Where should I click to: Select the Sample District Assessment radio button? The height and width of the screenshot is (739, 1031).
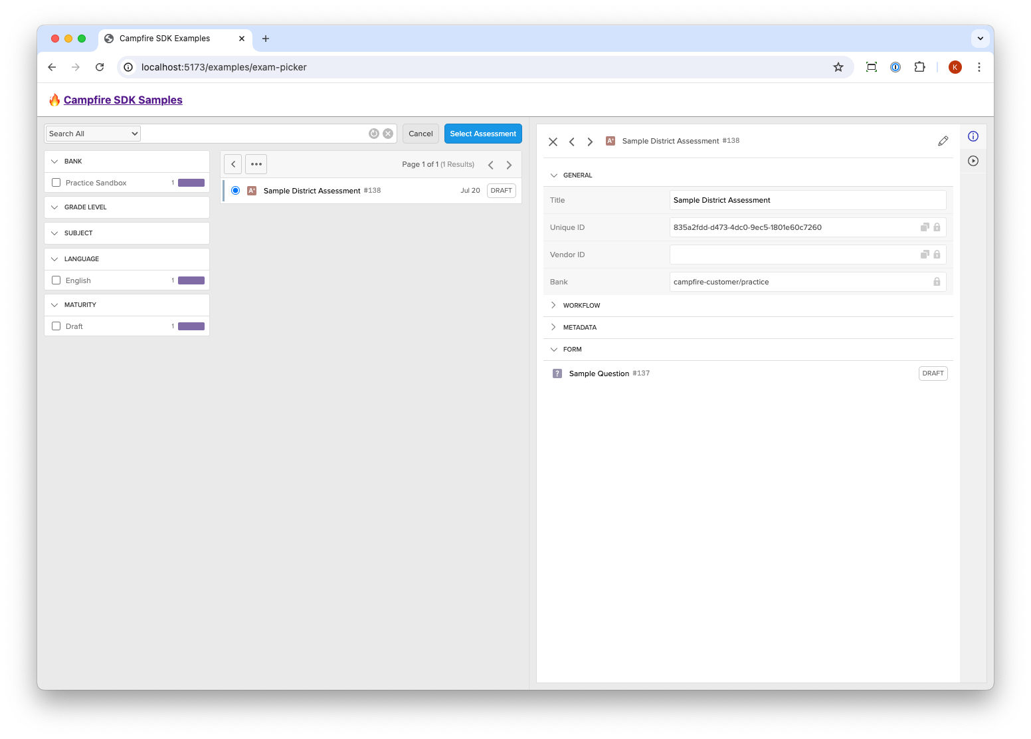[235, 191]
